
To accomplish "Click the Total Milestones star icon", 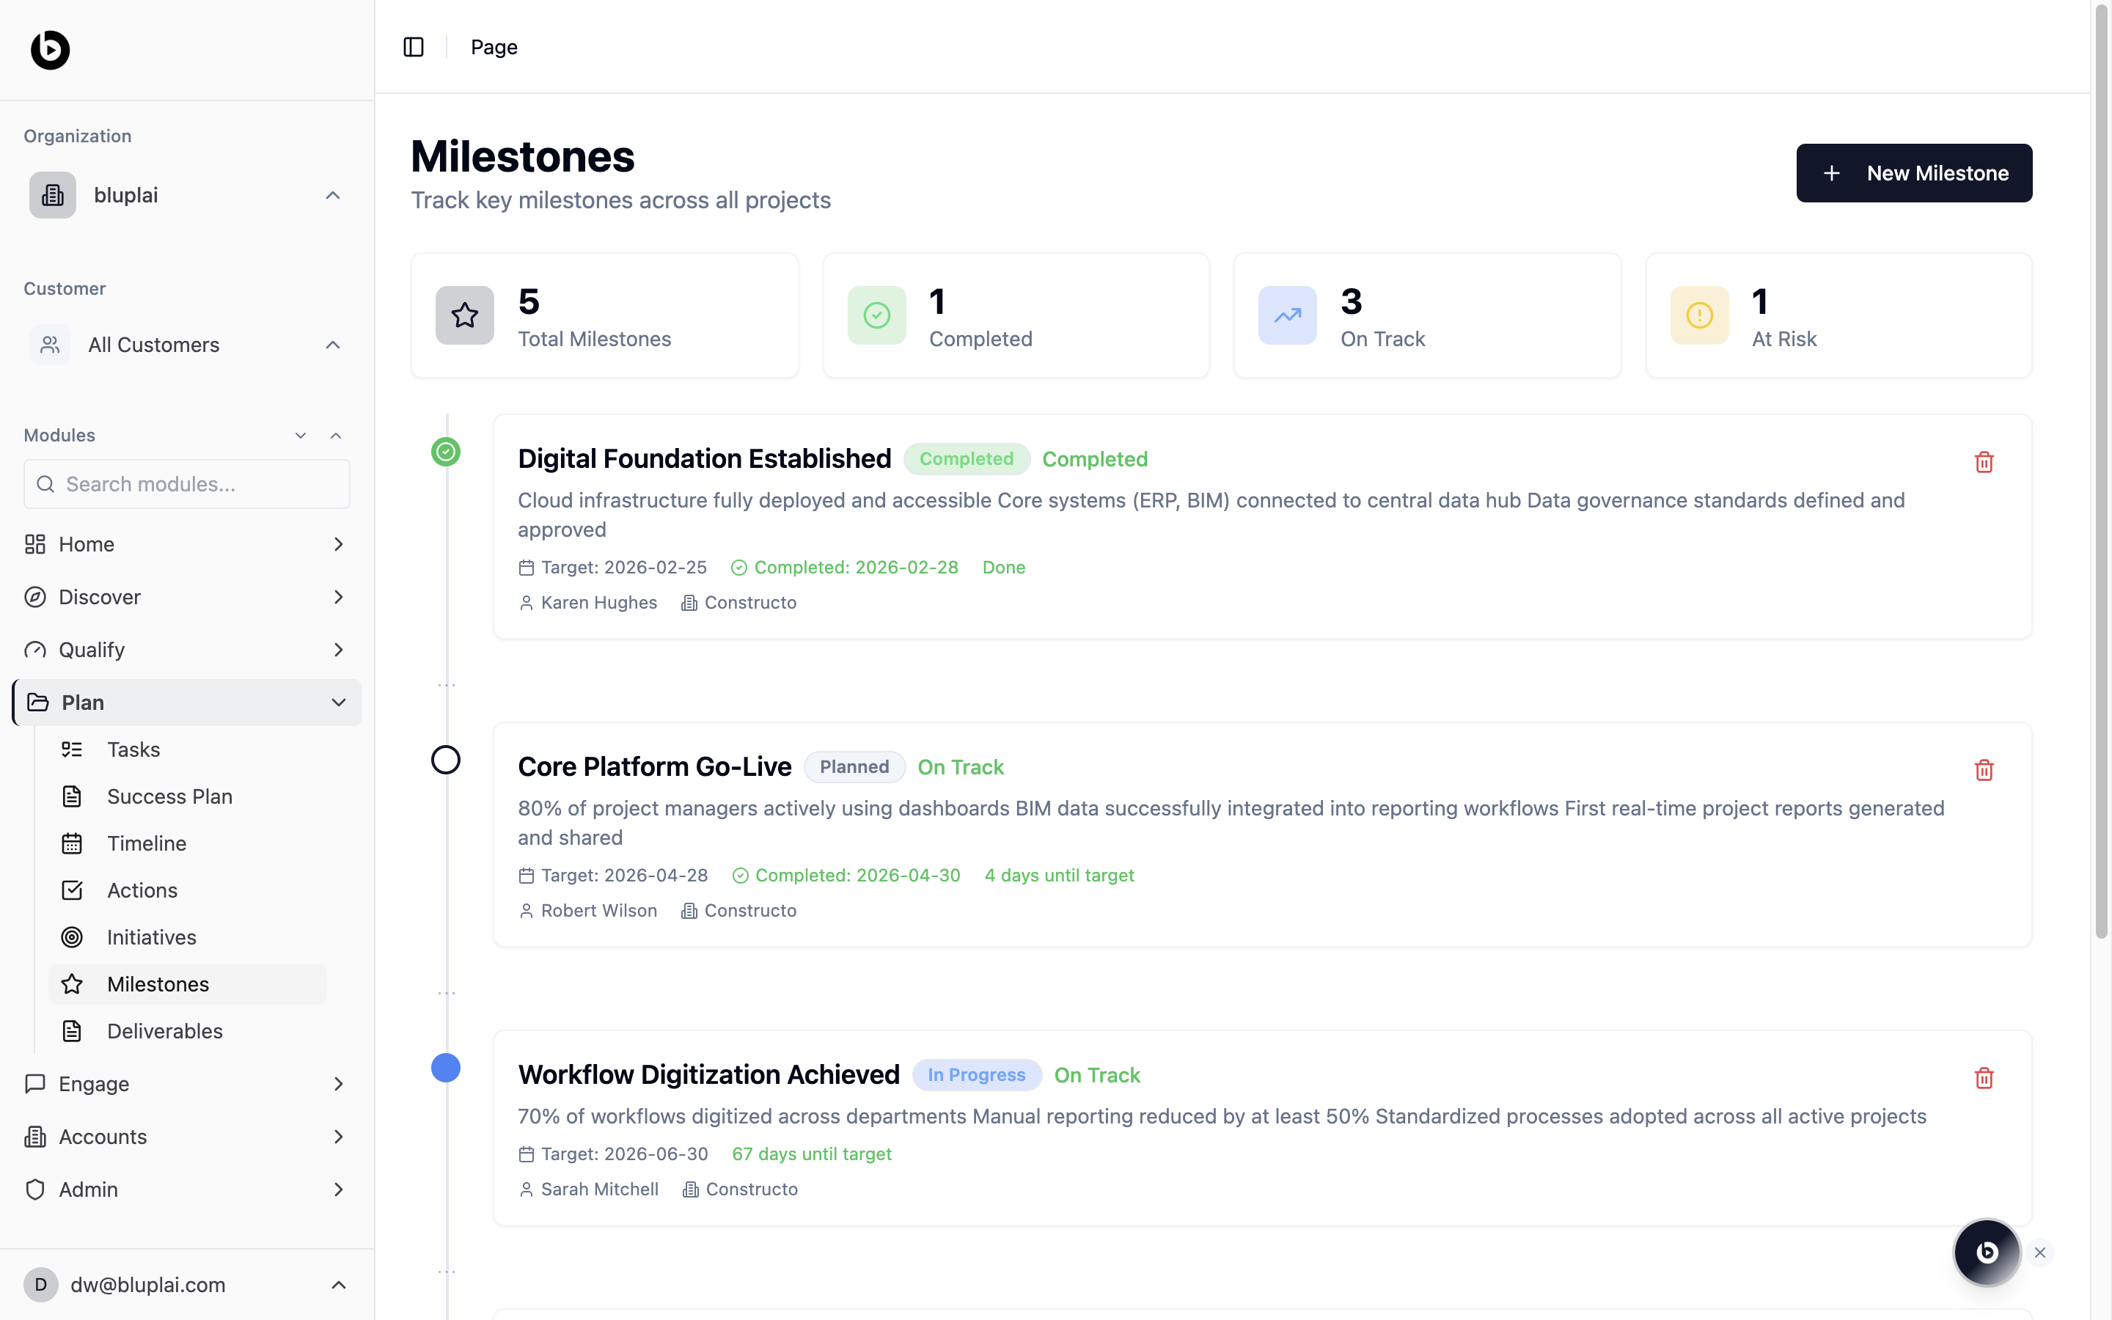I will pos(464,315).
